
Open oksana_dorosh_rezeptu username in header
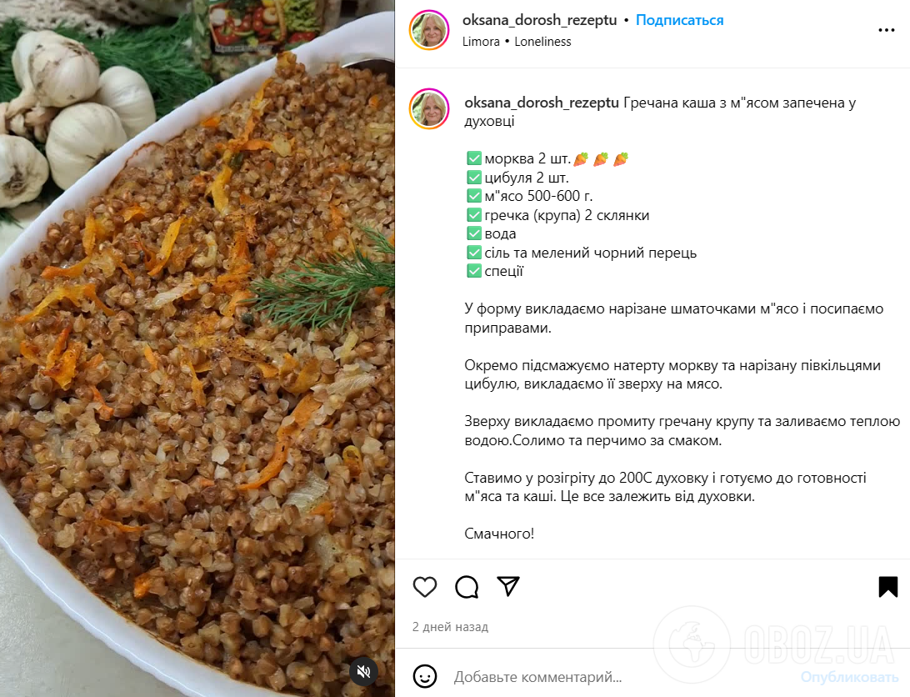(539, 20)
